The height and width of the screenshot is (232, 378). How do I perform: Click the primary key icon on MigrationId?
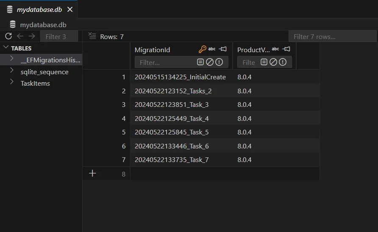click(202, 49)
